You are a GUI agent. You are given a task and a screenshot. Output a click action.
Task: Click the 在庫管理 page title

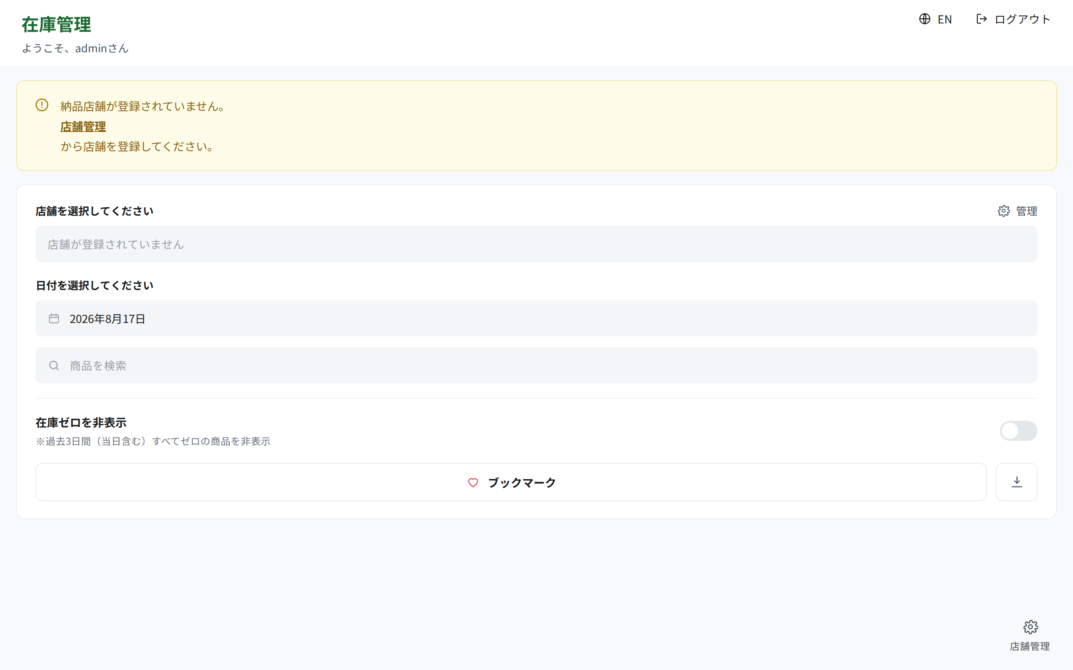(56, 24)
